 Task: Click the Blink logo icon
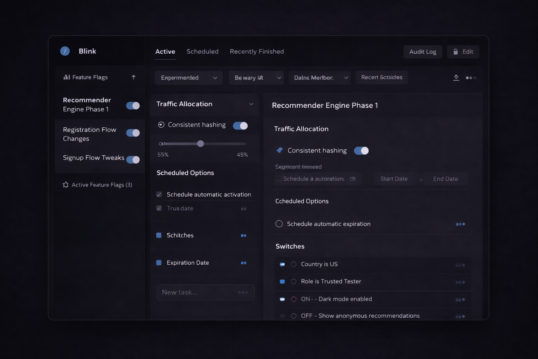(x=65, y=51)
